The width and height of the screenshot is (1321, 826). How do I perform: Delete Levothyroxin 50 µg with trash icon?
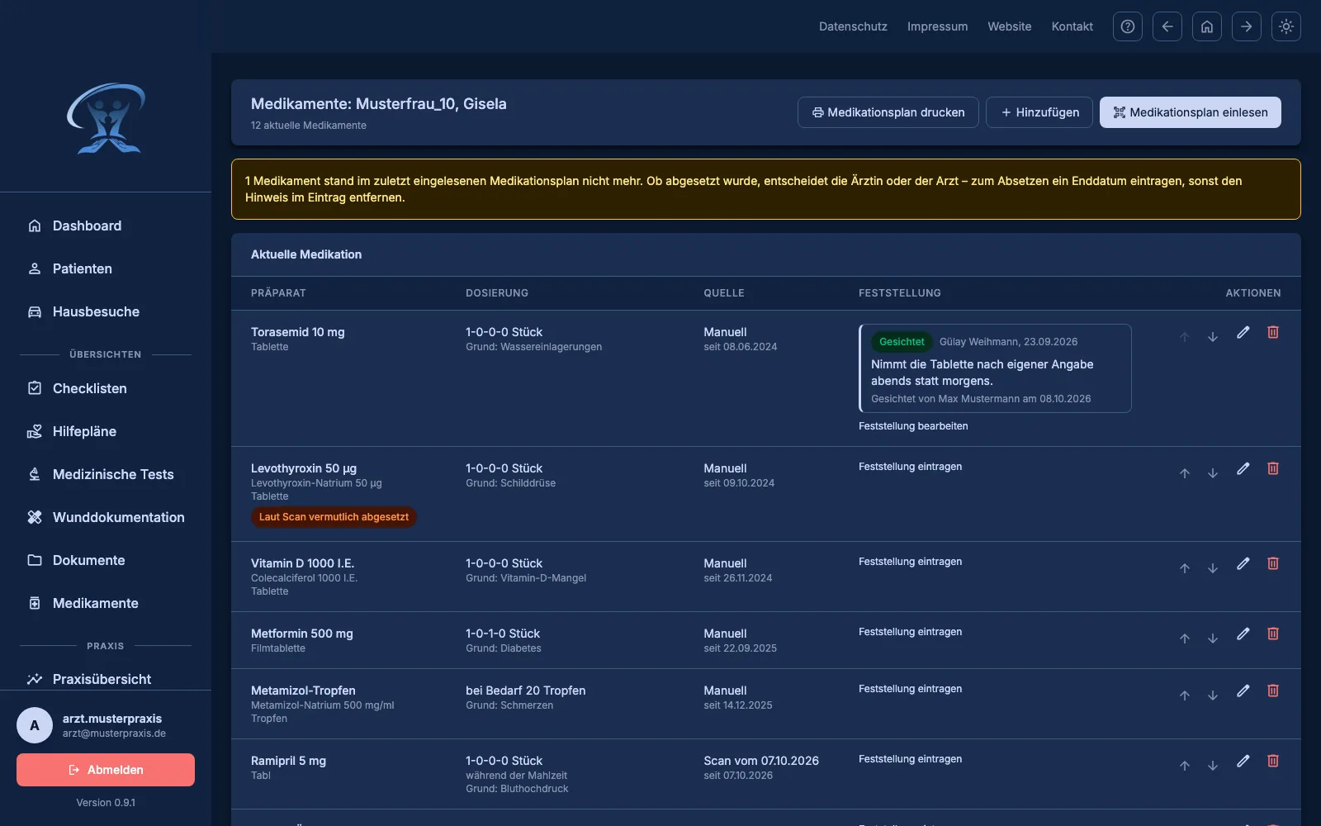[1272, 468]
